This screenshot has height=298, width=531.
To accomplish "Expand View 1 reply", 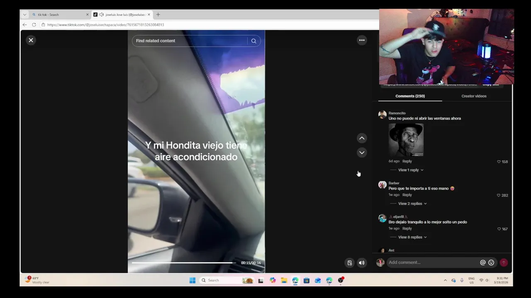I will click(x=411, y=170).
